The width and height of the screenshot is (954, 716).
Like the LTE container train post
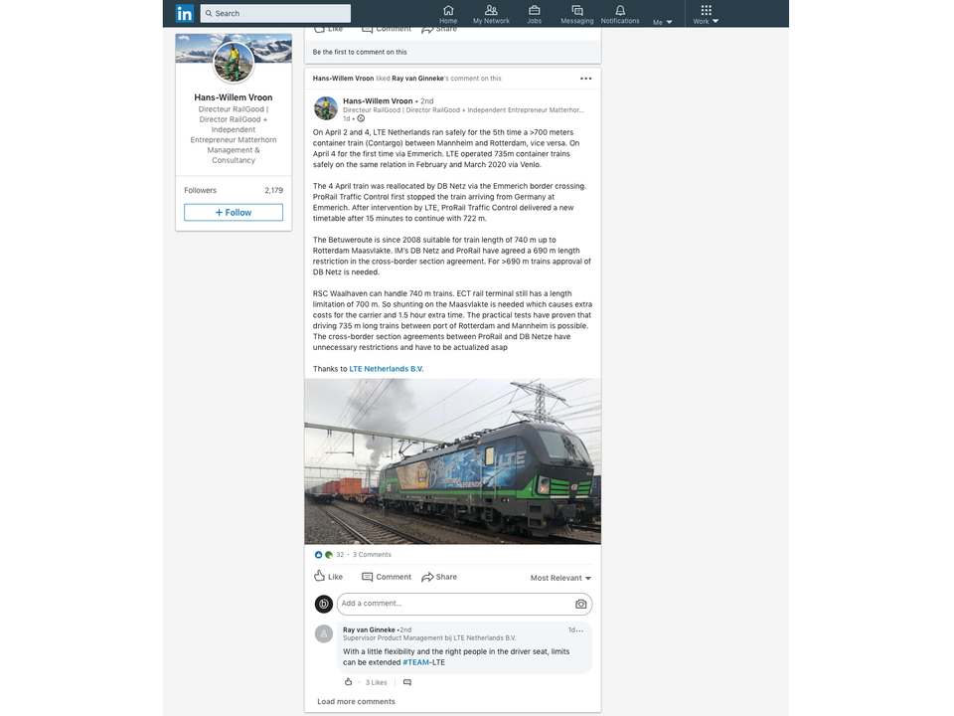click(x=329, y=576)
